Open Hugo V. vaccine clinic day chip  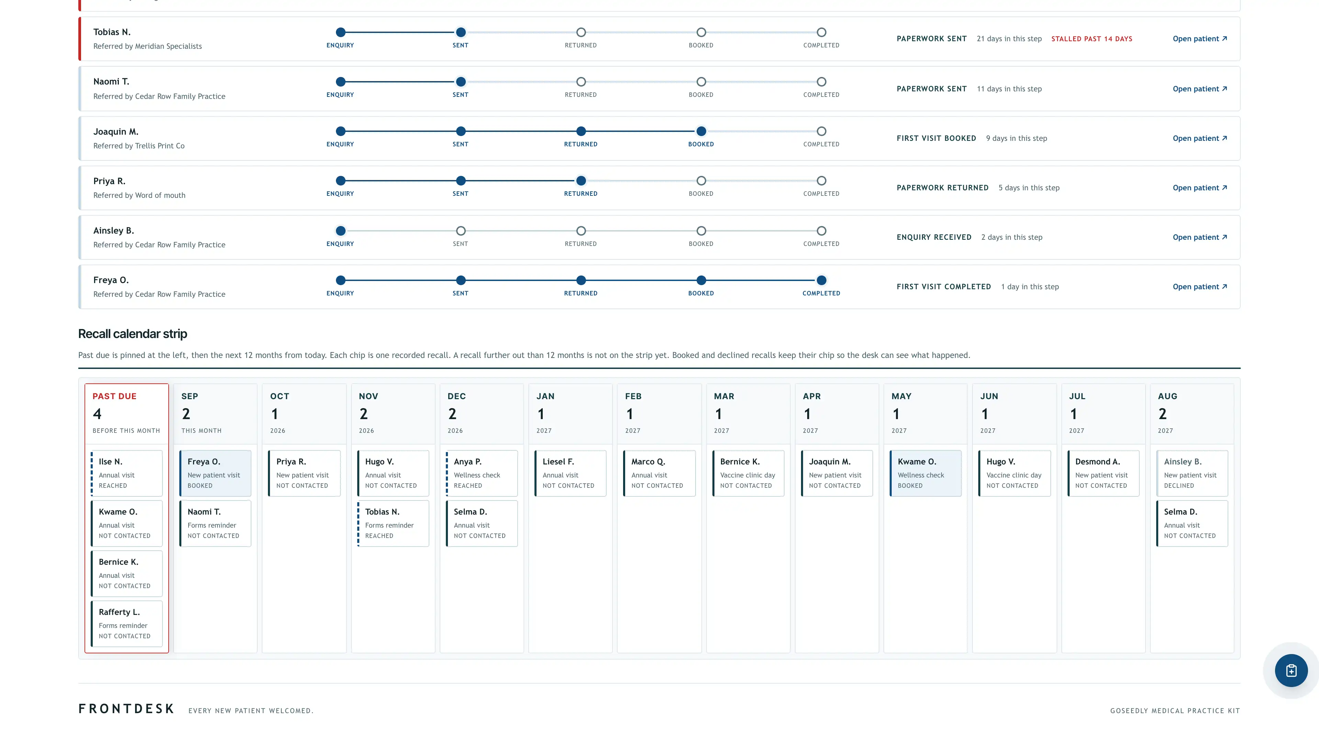tap(1014, 473)
